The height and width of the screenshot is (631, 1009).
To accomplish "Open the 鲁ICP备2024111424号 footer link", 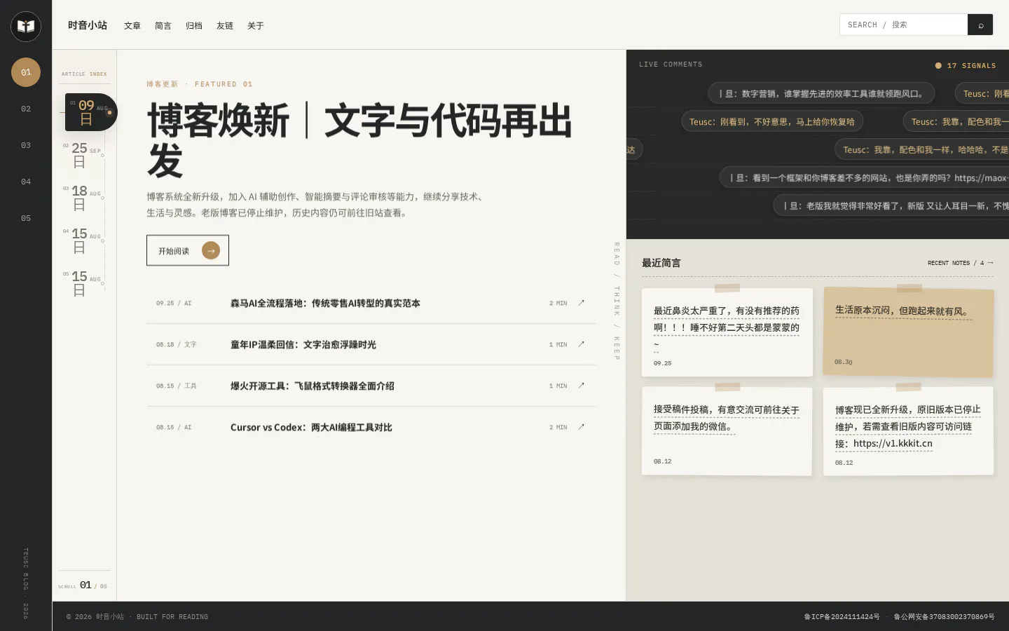I will (x=842, y=617).
